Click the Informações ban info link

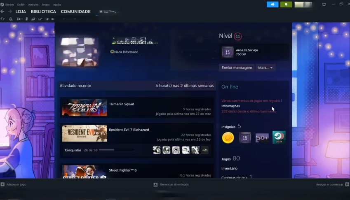[x=230, y=106]
